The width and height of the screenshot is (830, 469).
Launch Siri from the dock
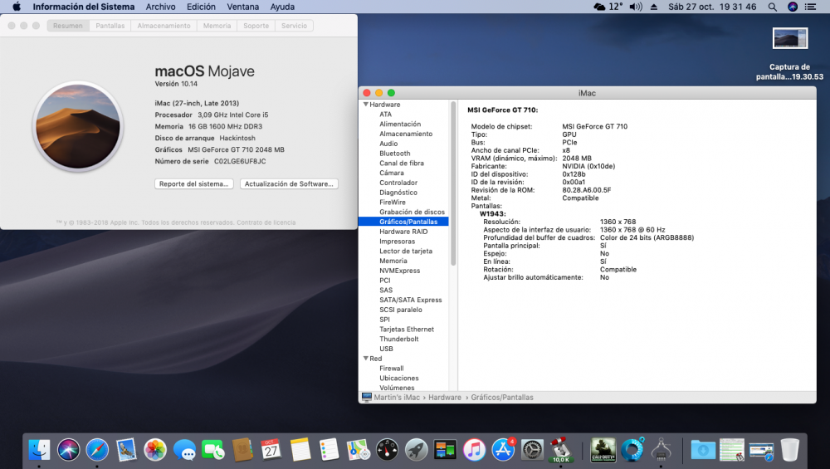68,450
